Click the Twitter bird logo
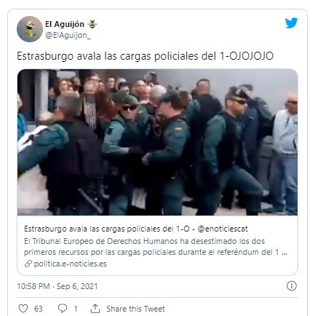This screenshot has height=316, width=315. point(291,23)
